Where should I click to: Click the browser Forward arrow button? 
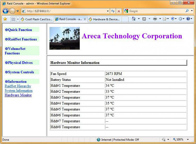click(x=12, y=11)
